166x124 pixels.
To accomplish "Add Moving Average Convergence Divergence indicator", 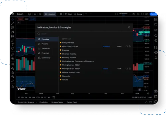I will [78, 61].
